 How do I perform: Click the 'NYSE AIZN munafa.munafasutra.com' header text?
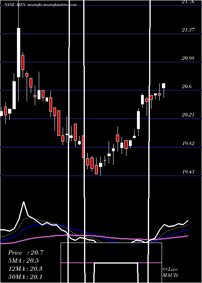[40, 5]
